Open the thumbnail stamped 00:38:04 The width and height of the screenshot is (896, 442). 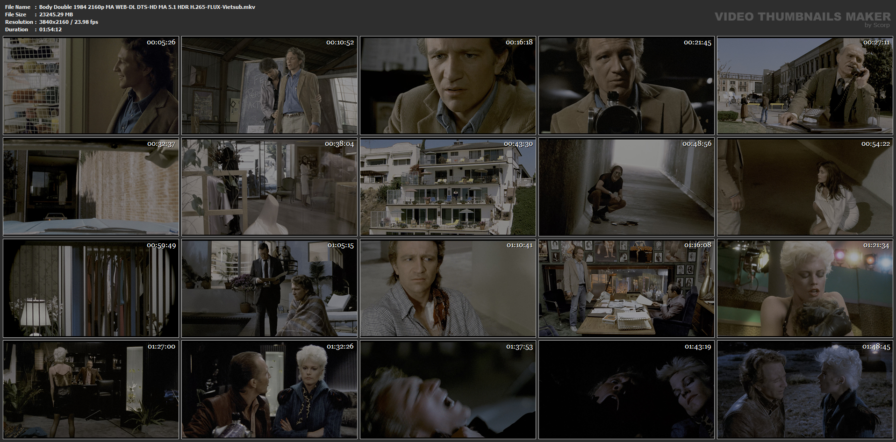coord(270,187)
